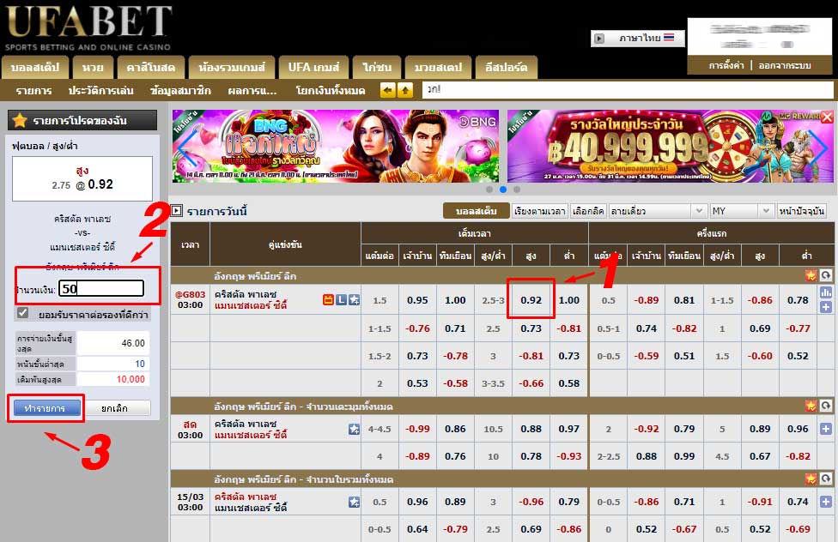The width and height of the screenshot is (838, 542).
Task: Click the bet amount input field
Action: [x=100, y=289]
